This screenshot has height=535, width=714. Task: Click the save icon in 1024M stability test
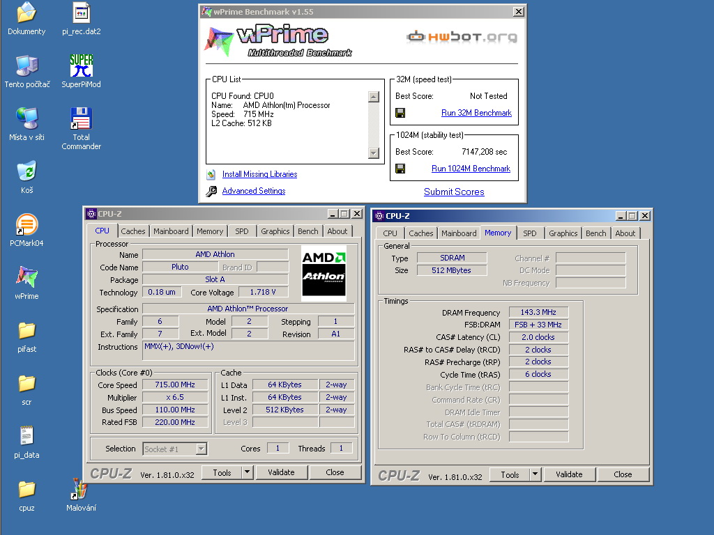pyautogui.click(x=400, y=169)
